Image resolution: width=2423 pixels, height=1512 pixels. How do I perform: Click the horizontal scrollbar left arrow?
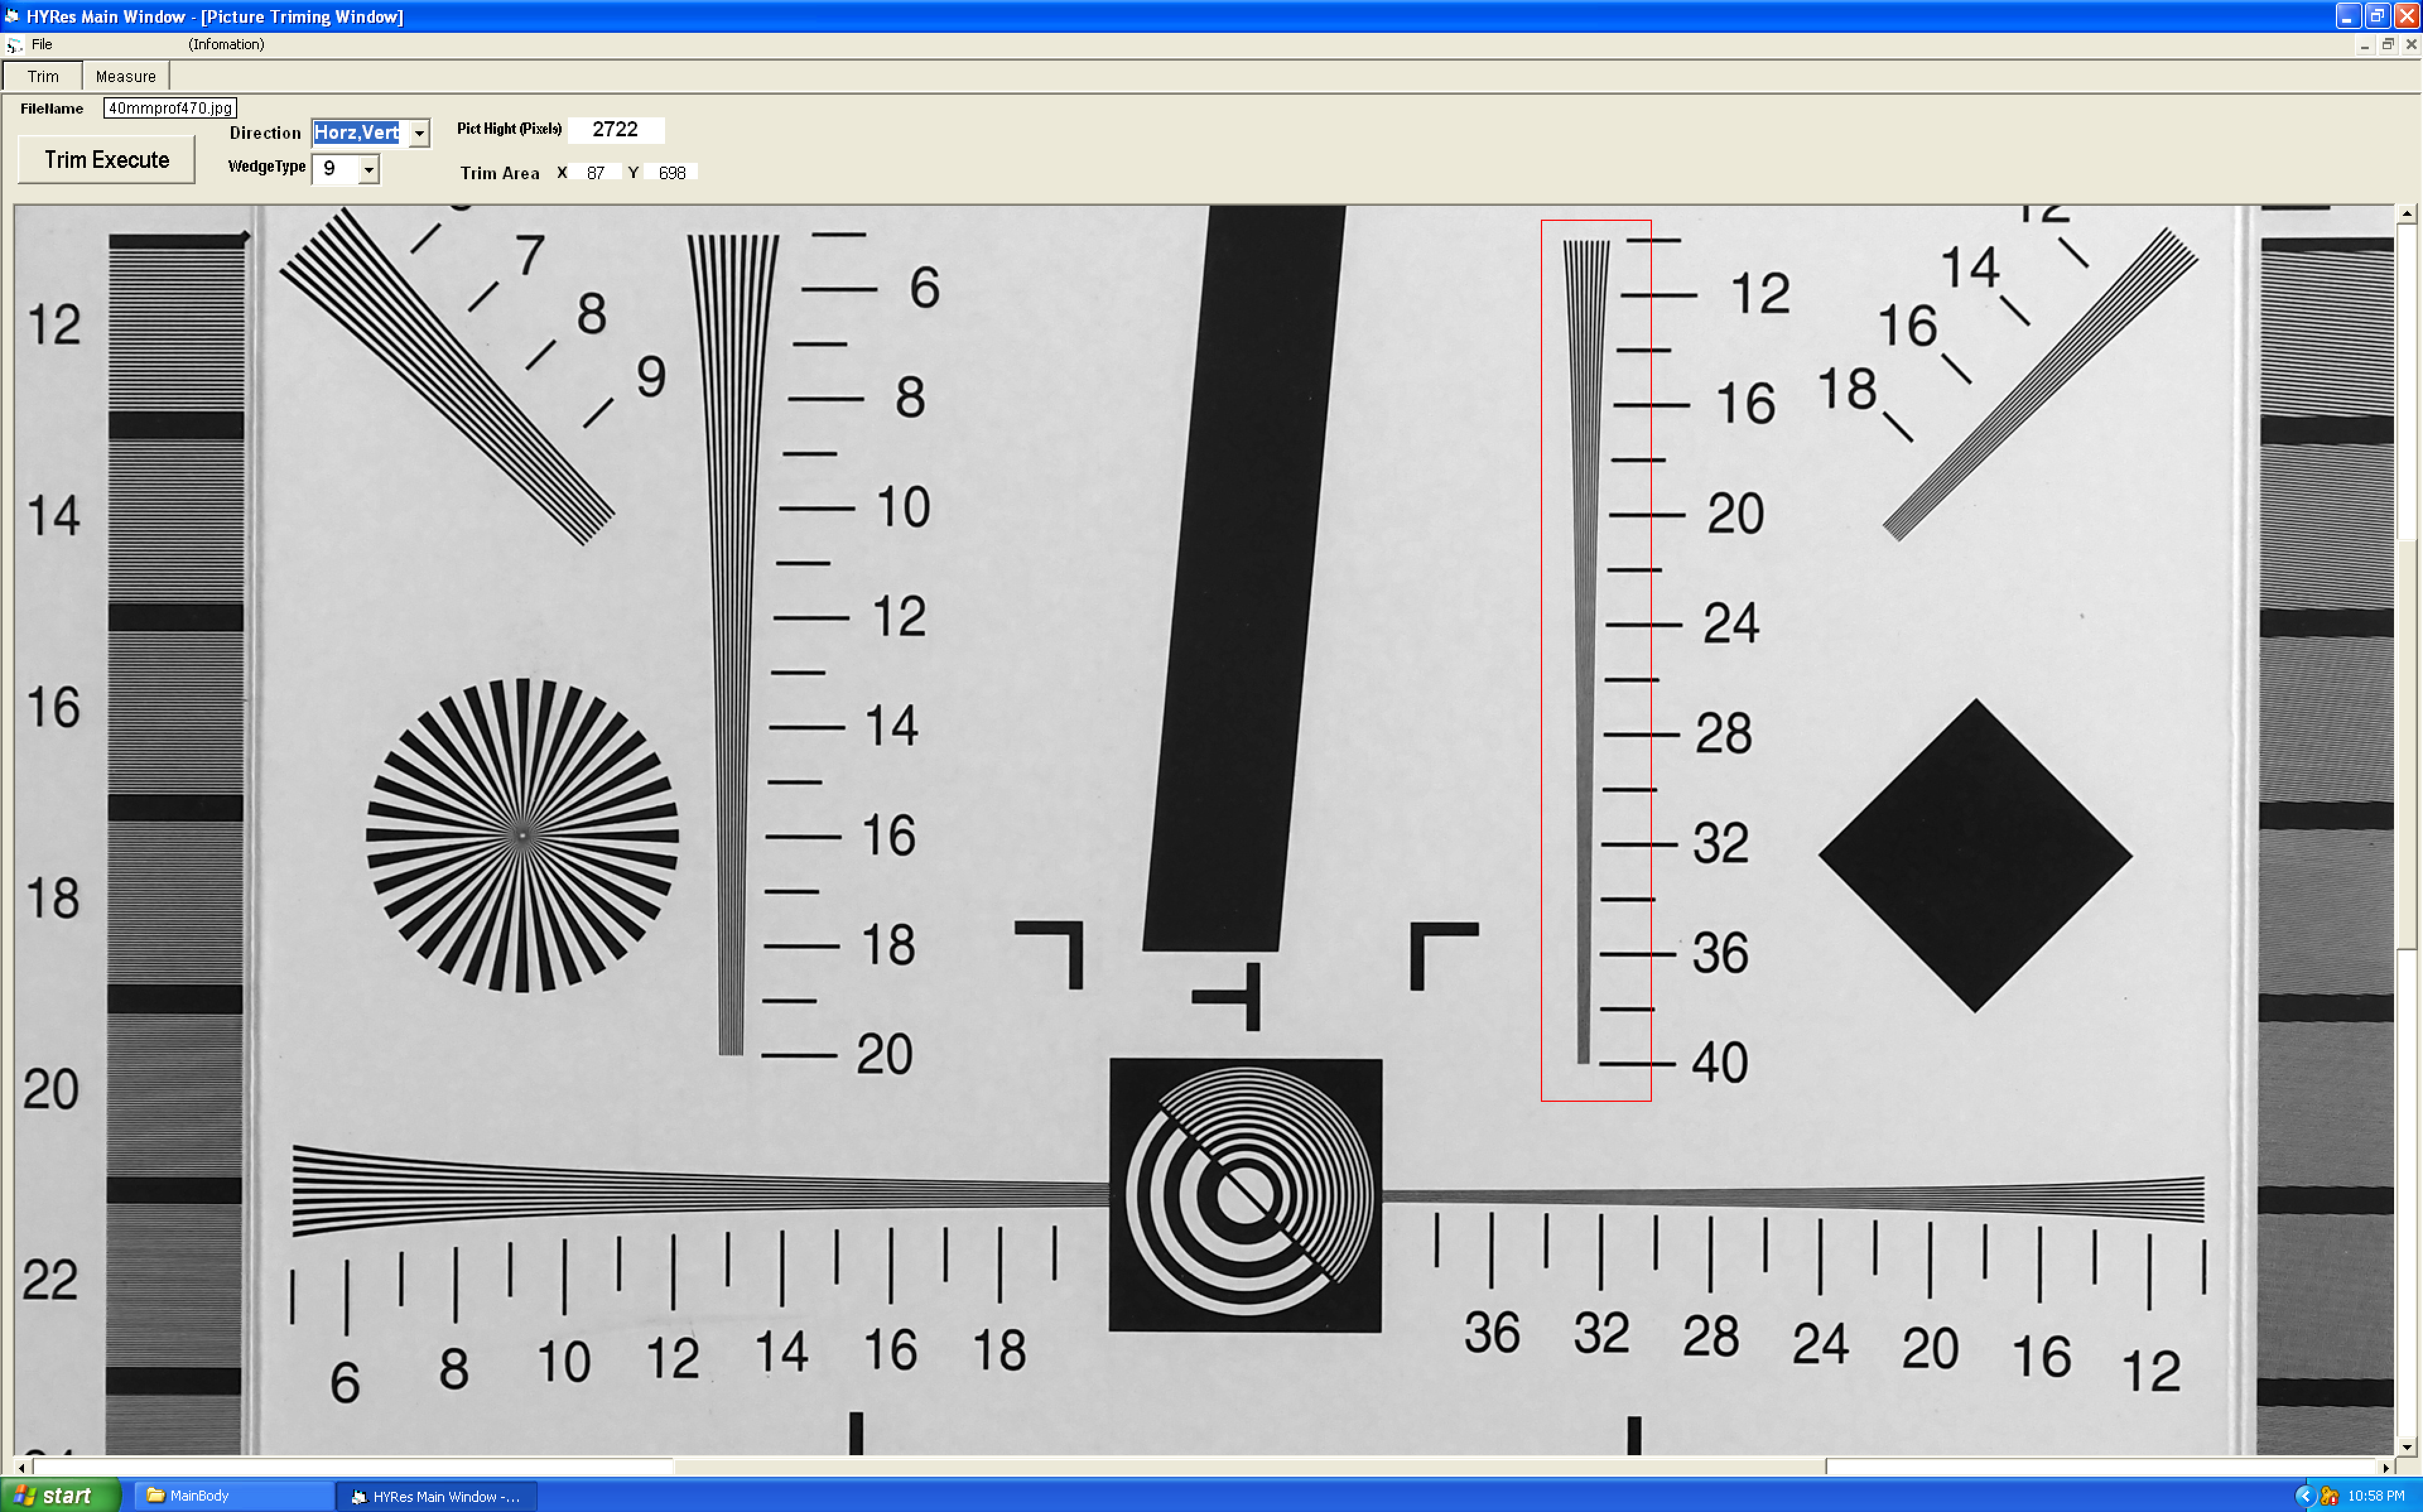tap(22, 1467)
